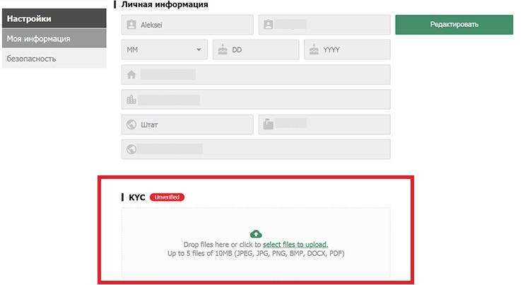
Task: Click the select files to upload link
Action: tap(295, 245)
